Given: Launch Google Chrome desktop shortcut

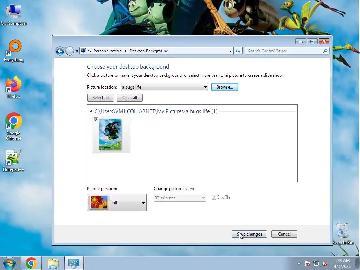Looking at the screenshot, I should tap(14, 126).
